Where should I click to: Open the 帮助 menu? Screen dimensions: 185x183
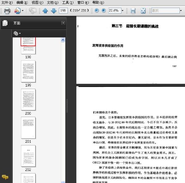pos(98,2)
